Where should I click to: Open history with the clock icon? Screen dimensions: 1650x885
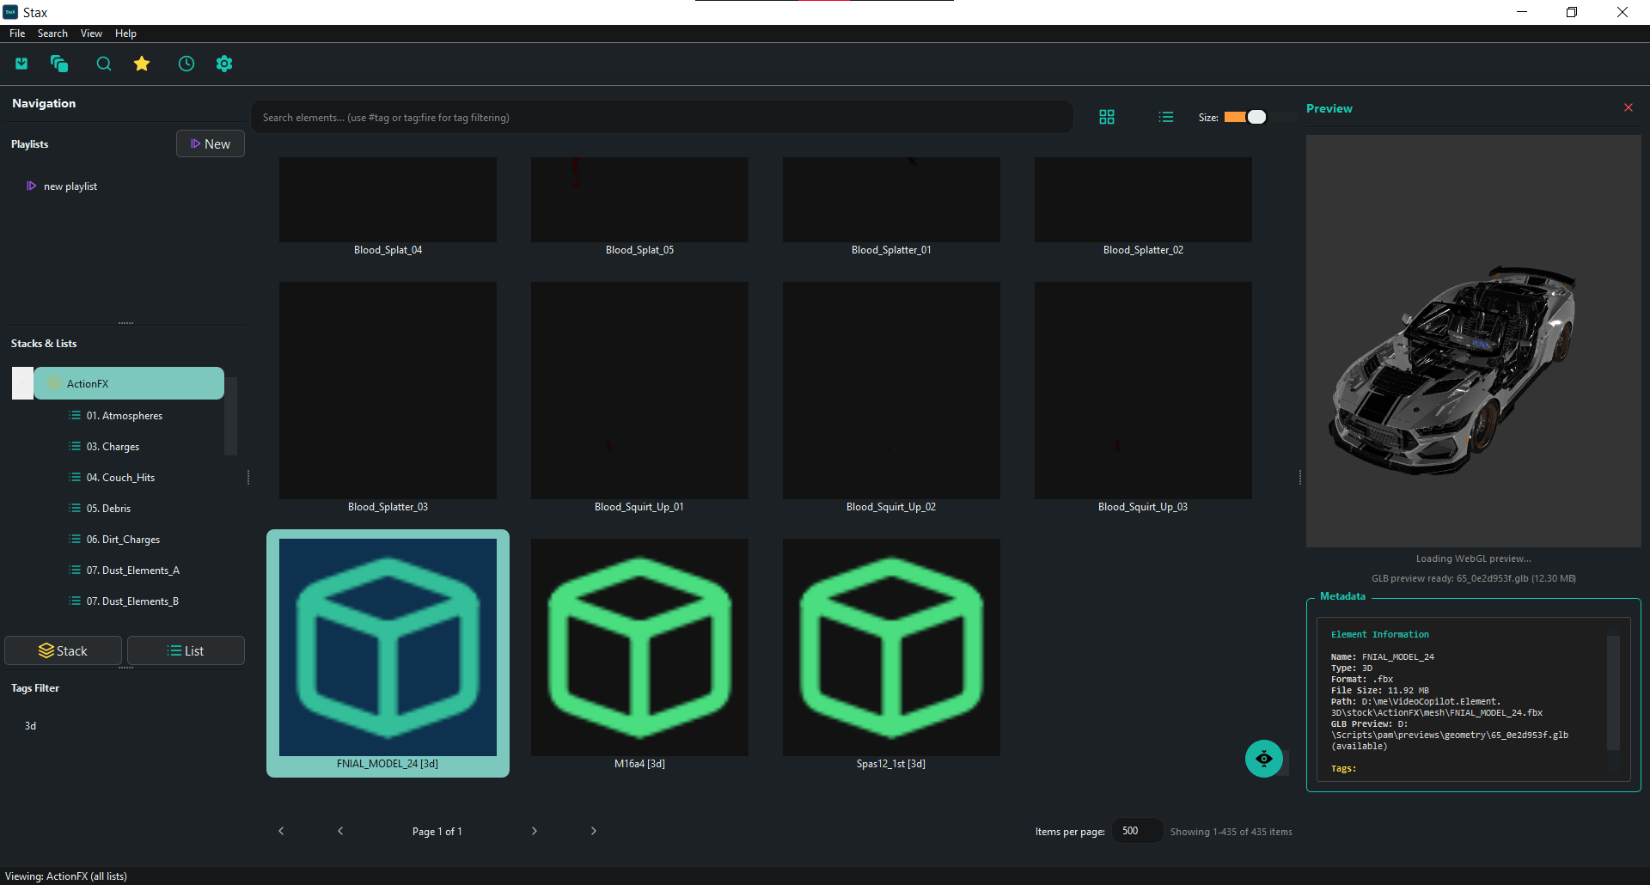[186, 64]
